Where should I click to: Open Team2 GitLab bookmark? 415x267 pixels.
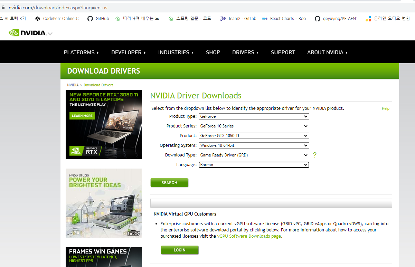pos(238,19)
